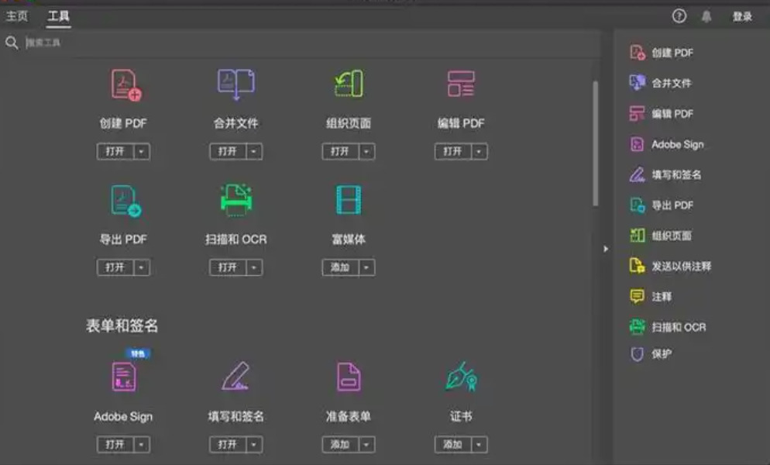
Task: Click 打开 button under 扫描和 OCR
Action: point(228,267)
